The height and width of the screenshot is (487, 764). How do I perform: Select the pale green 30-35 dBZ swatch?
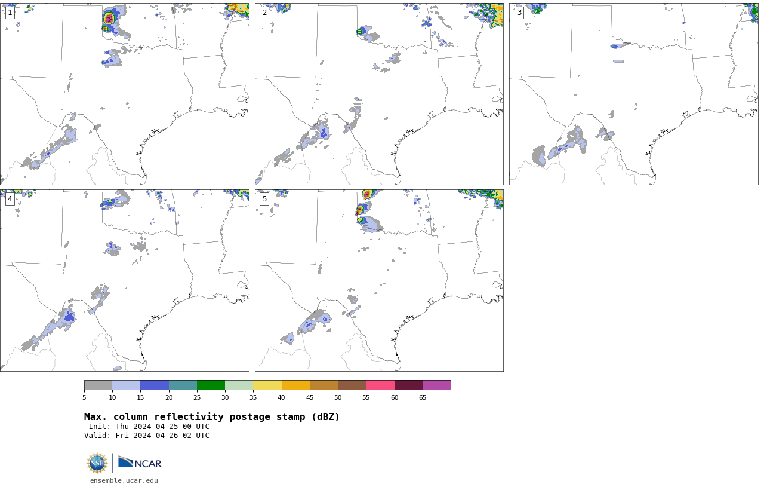coord(239,385)
